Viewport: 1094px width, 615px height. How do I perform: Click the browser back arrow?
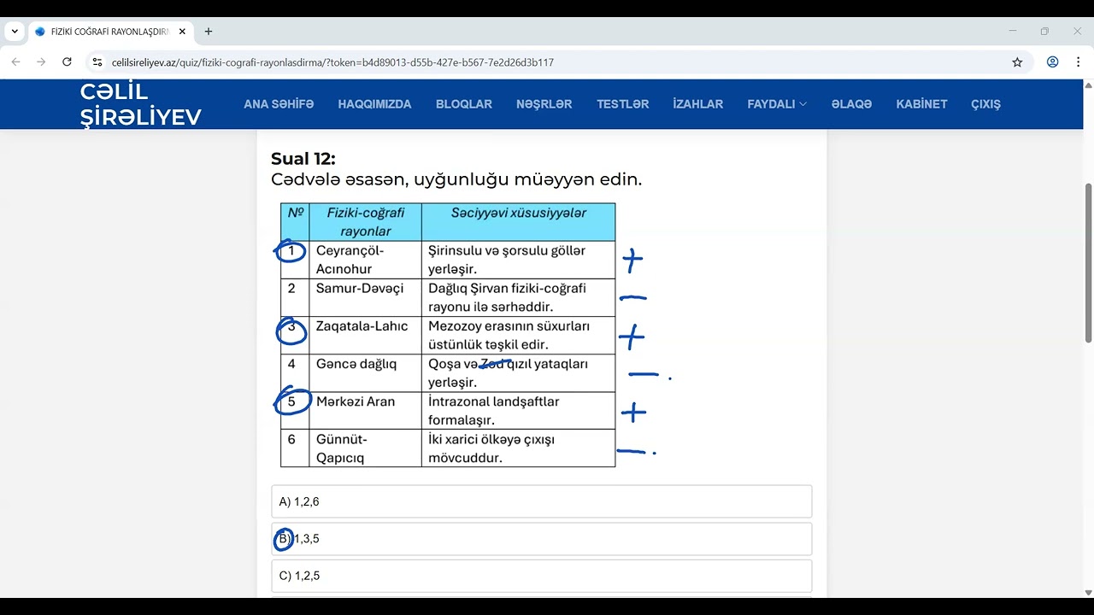click(x=15, y=62)
